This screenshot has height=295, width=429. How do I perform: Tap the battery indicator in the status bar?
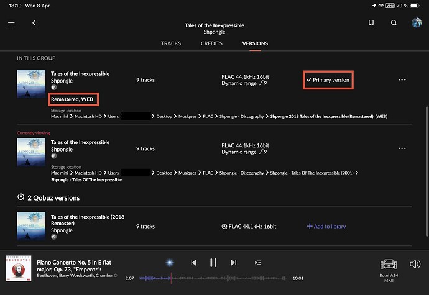click(x=415, y=6)
